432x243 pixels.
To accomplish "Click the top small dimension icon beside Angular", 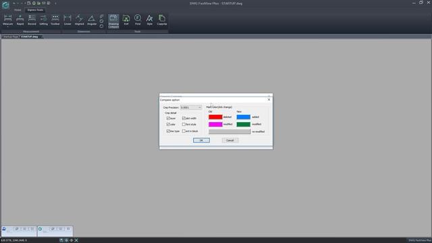I will [102, 16].
